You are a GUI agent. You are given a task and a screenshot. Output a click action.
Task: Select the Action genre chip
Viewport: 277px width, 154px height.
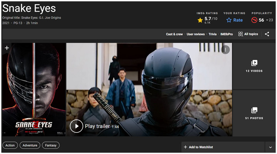tap(10, 145)
